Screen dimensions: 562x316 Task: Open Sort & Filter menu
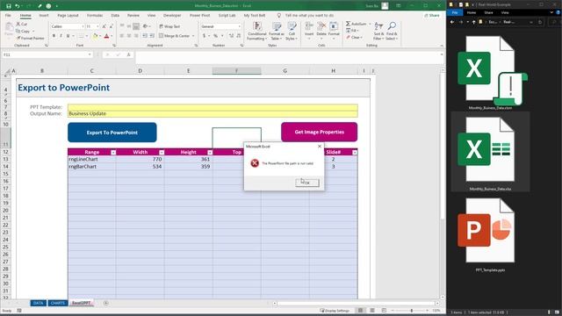coord(378,31)
